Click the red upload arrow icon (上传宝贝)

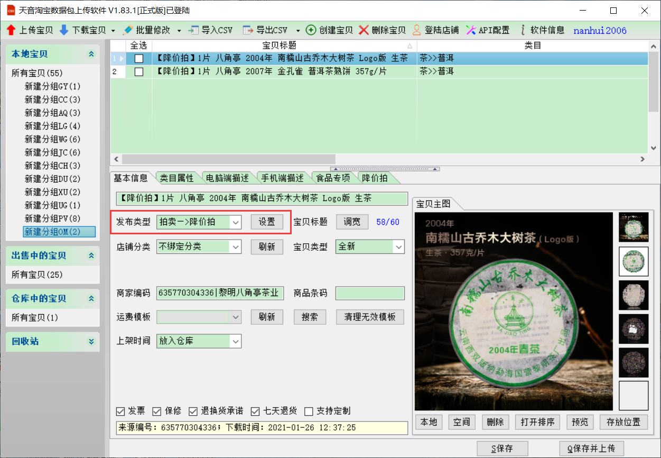(11, 30)
